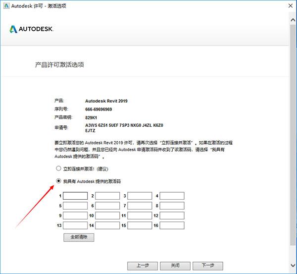Viewport: 297px width, 274px height.
Task: Focus activation code field 11
Action: click(140, 216)
